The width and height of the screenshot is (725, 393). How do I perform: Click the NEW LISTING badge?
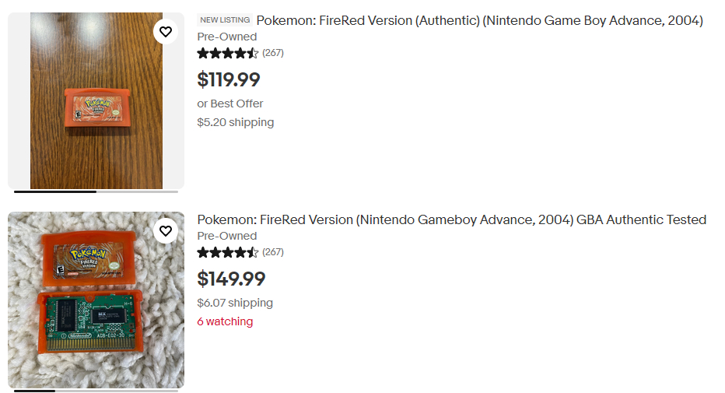pyautogui.click(x=225, y=20)
